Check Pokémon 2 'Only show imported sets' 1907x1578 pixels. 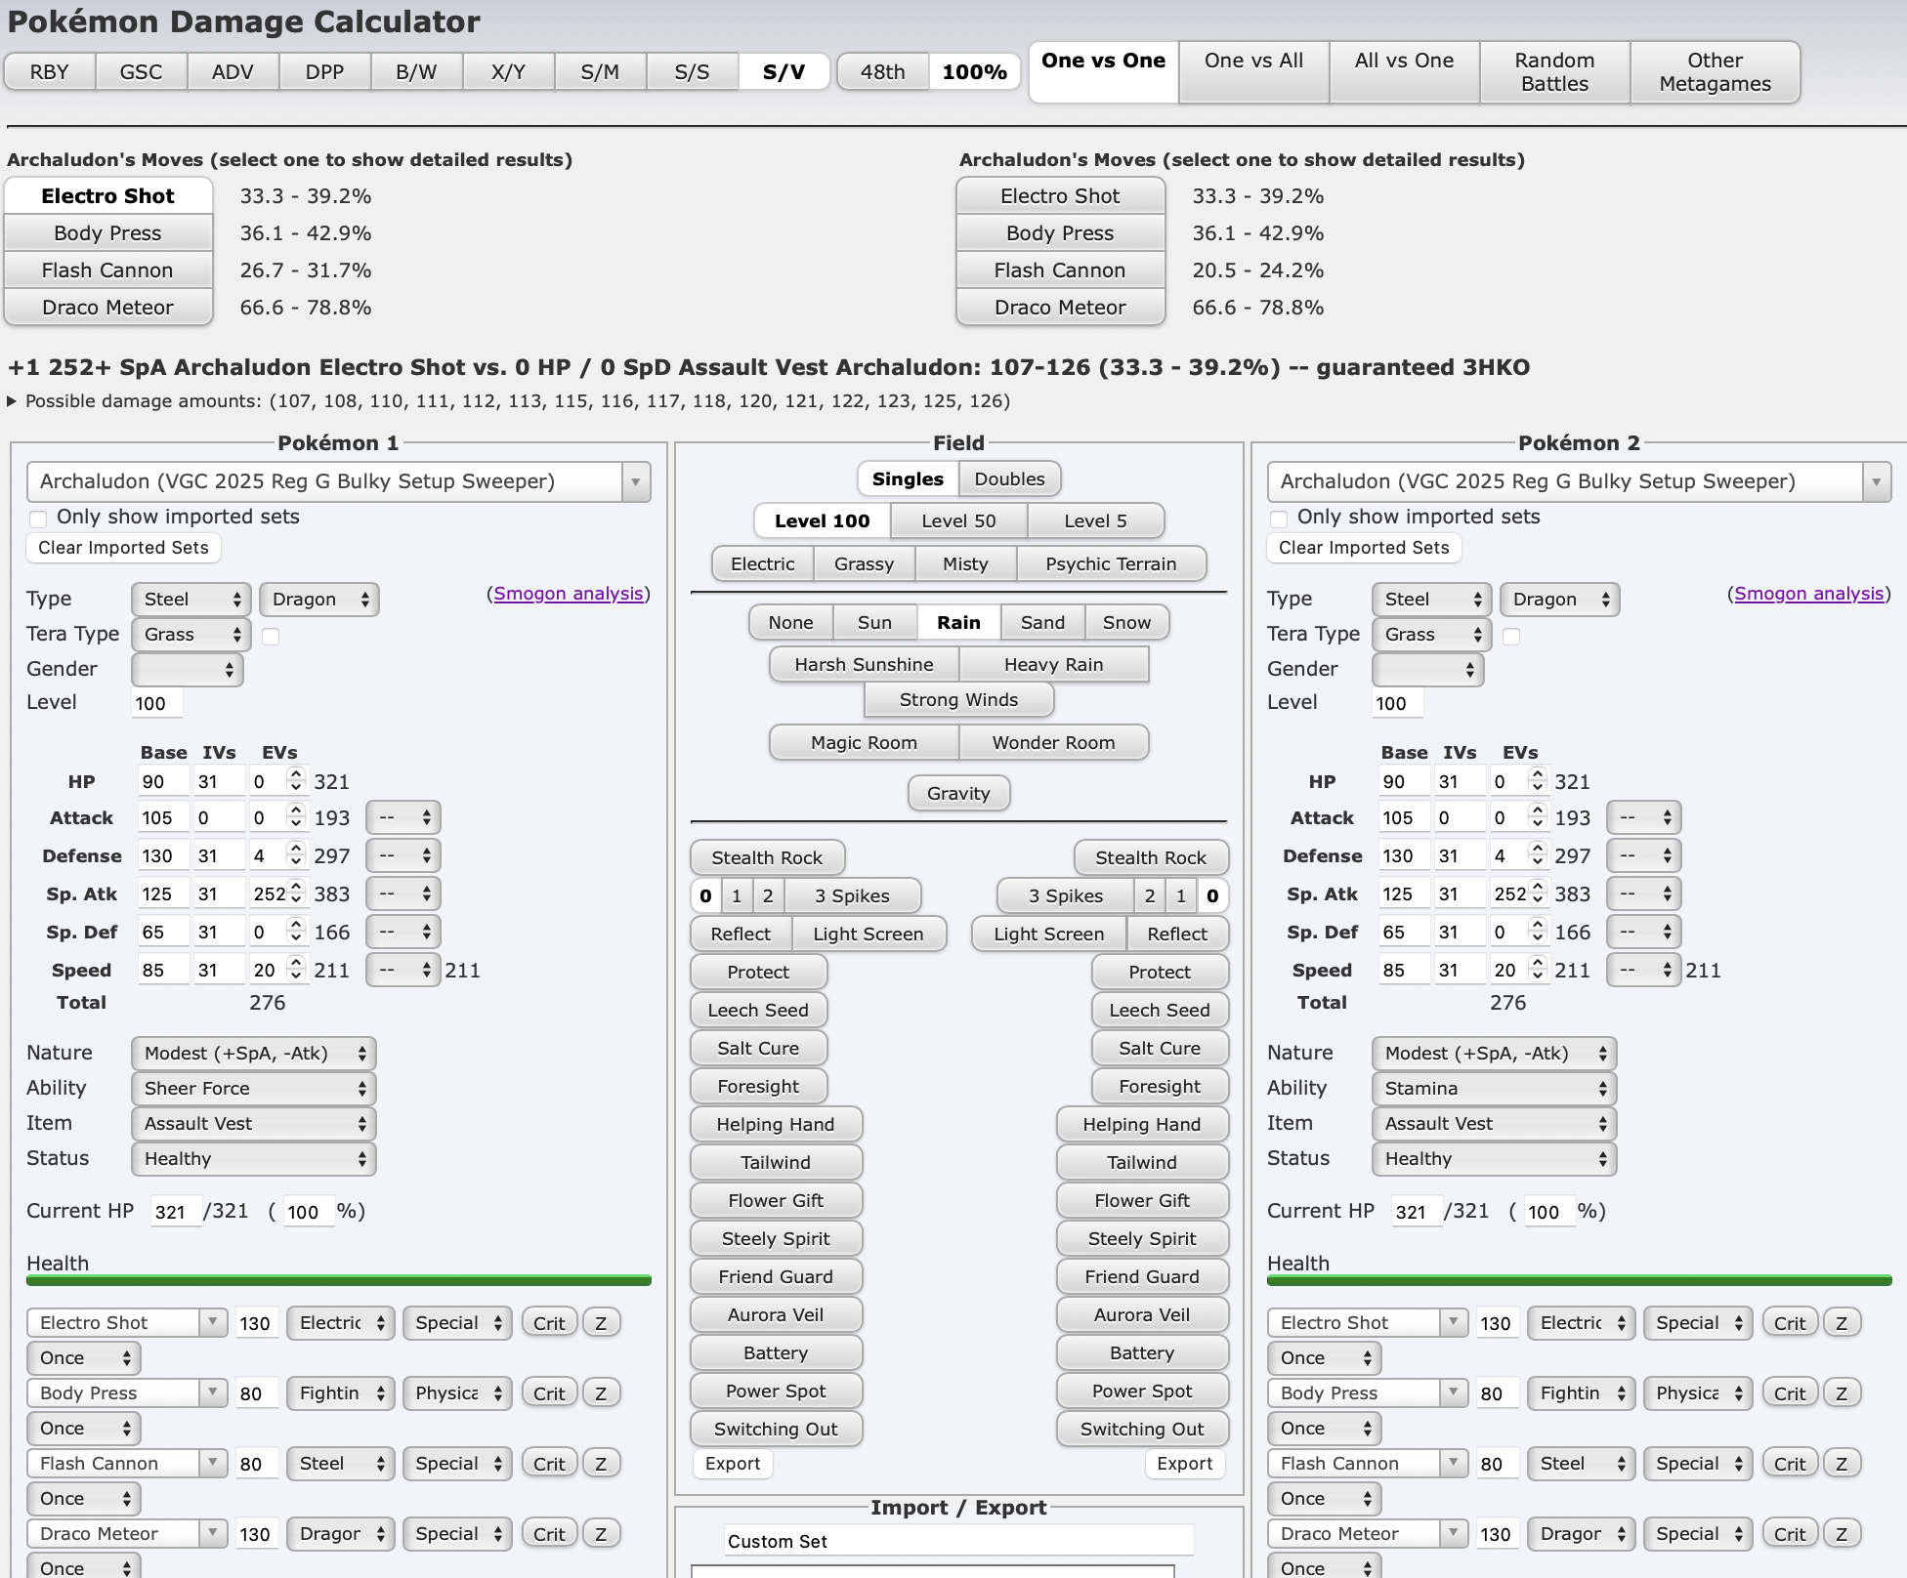click(x=1279, y=519)
